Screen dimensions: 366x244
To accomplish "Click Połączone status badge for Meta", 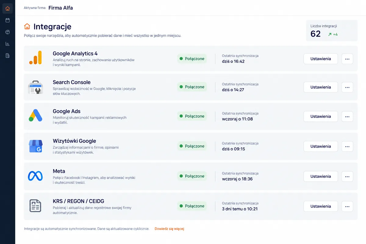I will tap(192, 176).
